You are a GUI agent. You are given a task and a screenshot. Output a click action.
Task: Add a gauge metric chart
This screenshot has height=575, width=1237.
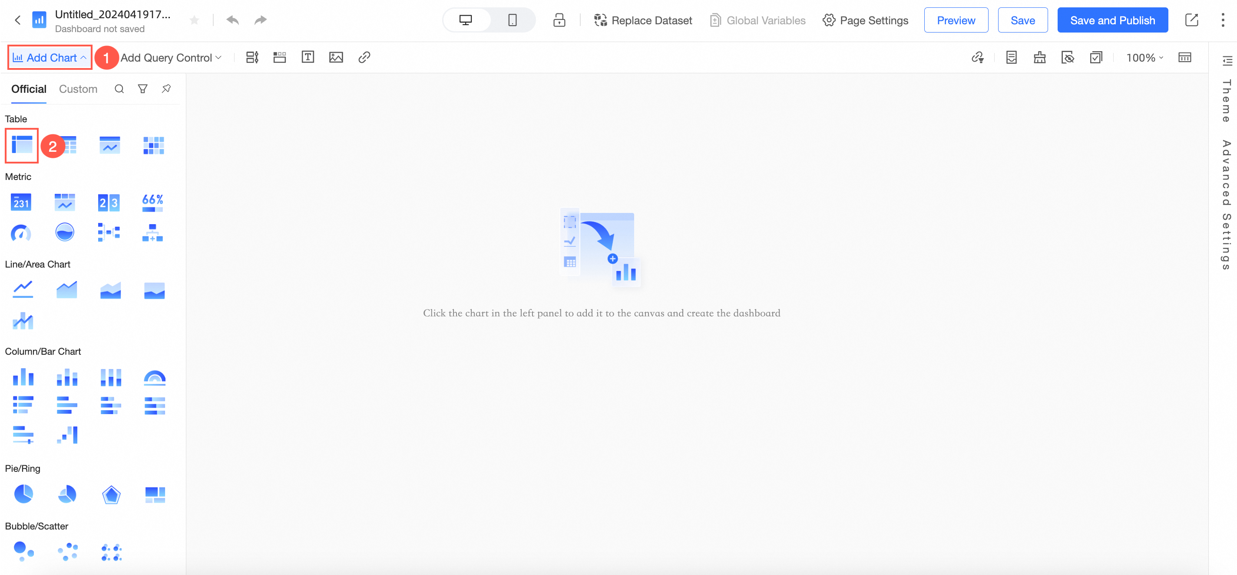pos(21,232)
